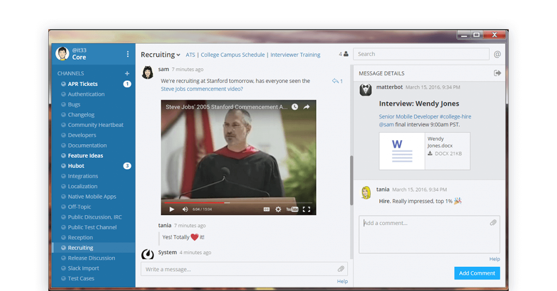Click the chat area vertical scrollbar

click(x=351, y=181)
